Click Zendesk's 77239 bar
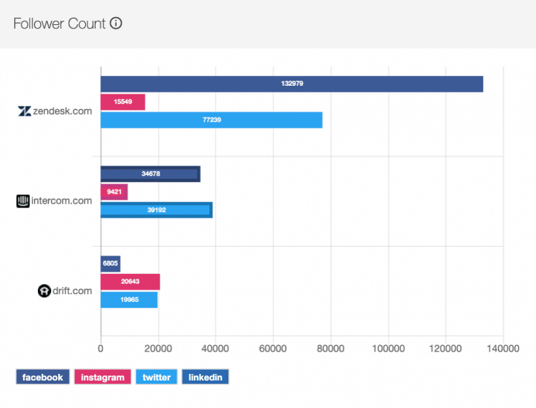536x408 pixels. 211,120
